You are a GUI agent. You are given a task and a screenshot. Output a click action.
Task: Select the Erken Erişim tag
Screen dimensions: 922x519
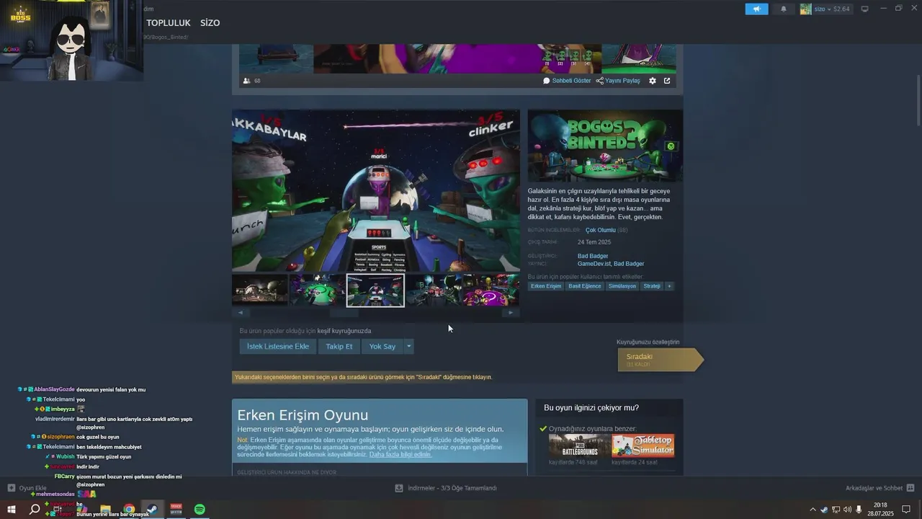pos(546,286)
